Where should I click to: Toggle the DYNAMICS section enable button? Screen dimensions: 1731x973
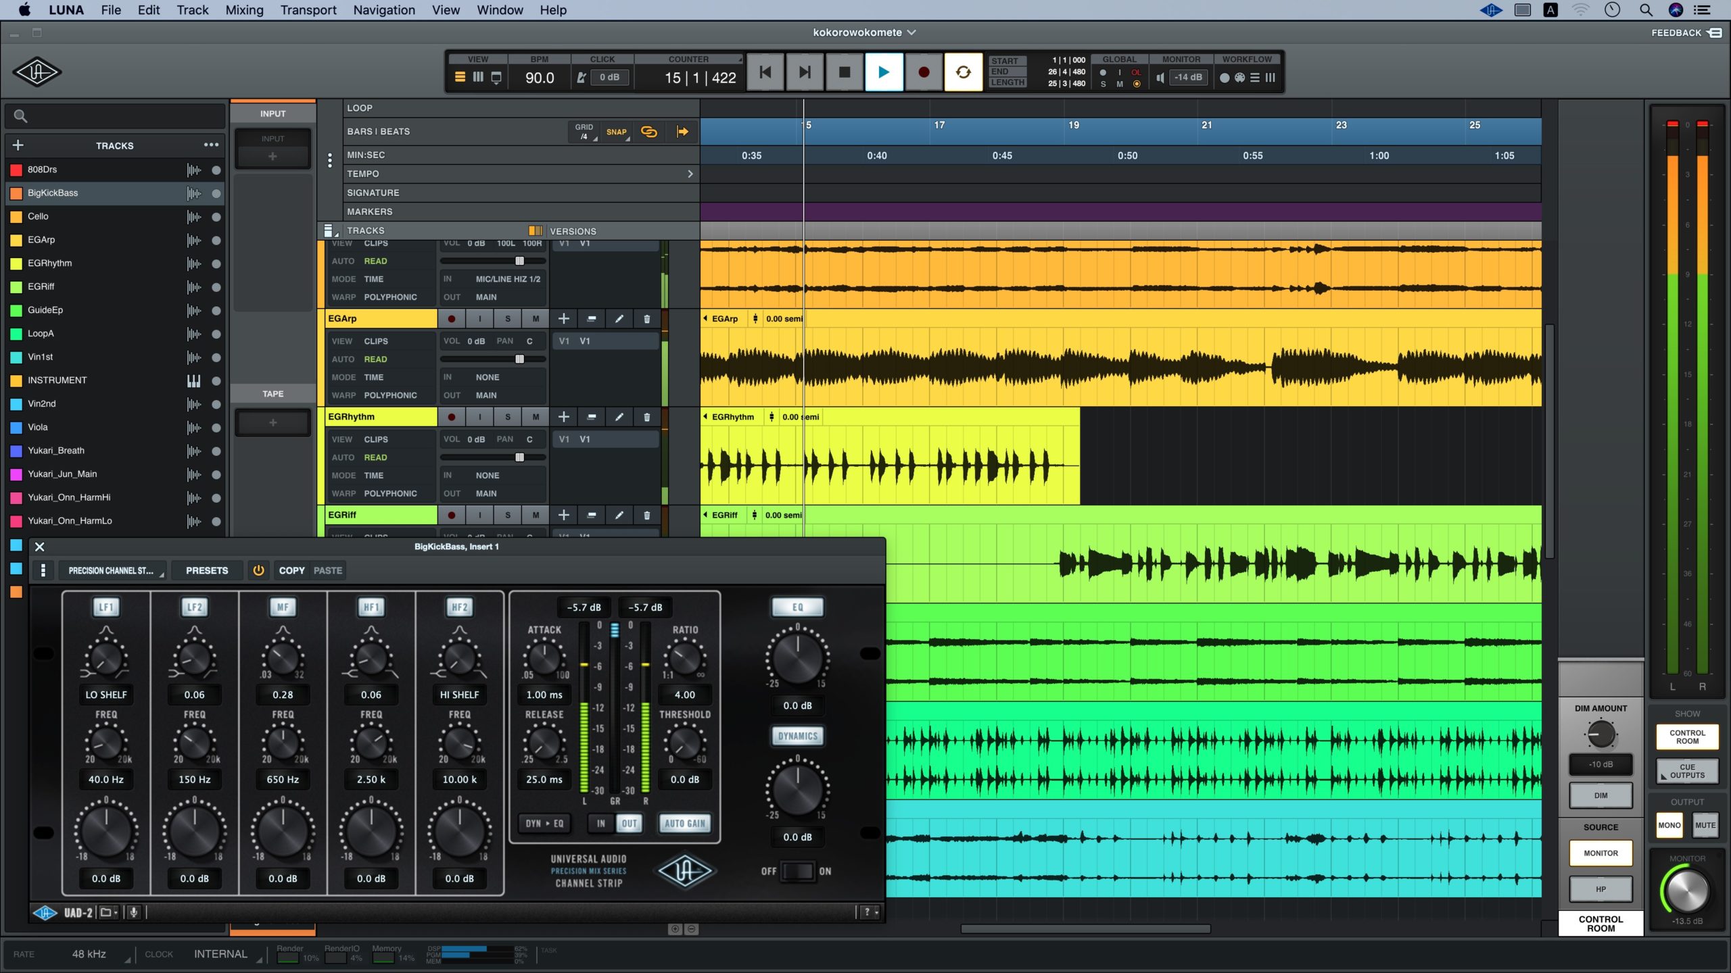coord(798,737)
